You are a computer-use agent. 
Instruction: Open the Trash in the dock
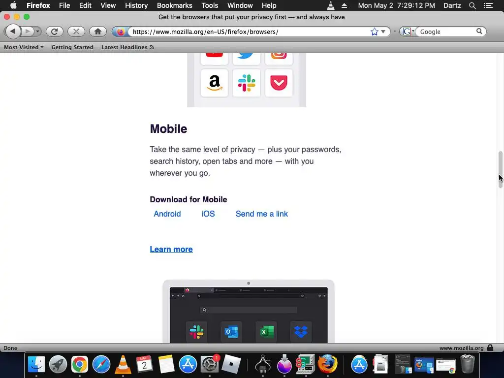pos(468,364)
